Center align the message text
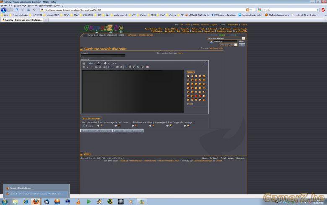The height and width of the screenshot is (205, 327). (x=100, y=67)
